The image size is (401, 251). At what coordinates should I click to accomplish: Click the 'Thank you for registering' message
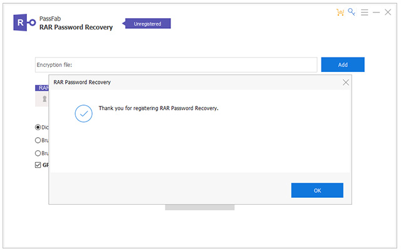coord(159,108)
